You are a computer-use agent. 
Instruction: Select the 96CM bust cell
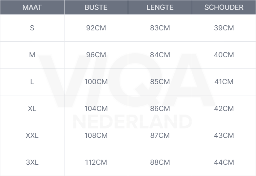pyautogui.click(x=96, y=55)
